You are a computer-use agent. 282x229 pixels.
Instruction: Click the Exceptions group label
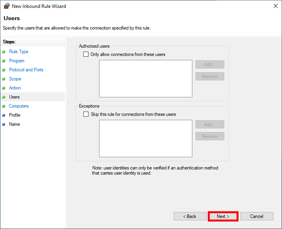coord(89,106)
